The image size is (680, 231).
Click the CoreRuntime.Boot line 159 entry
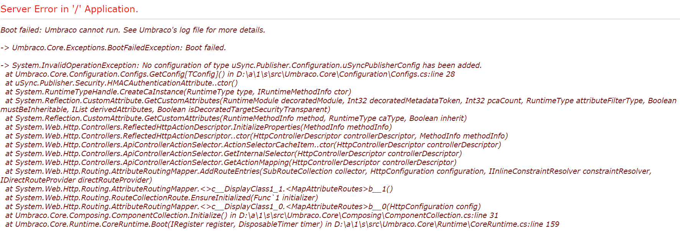(282, 224)
